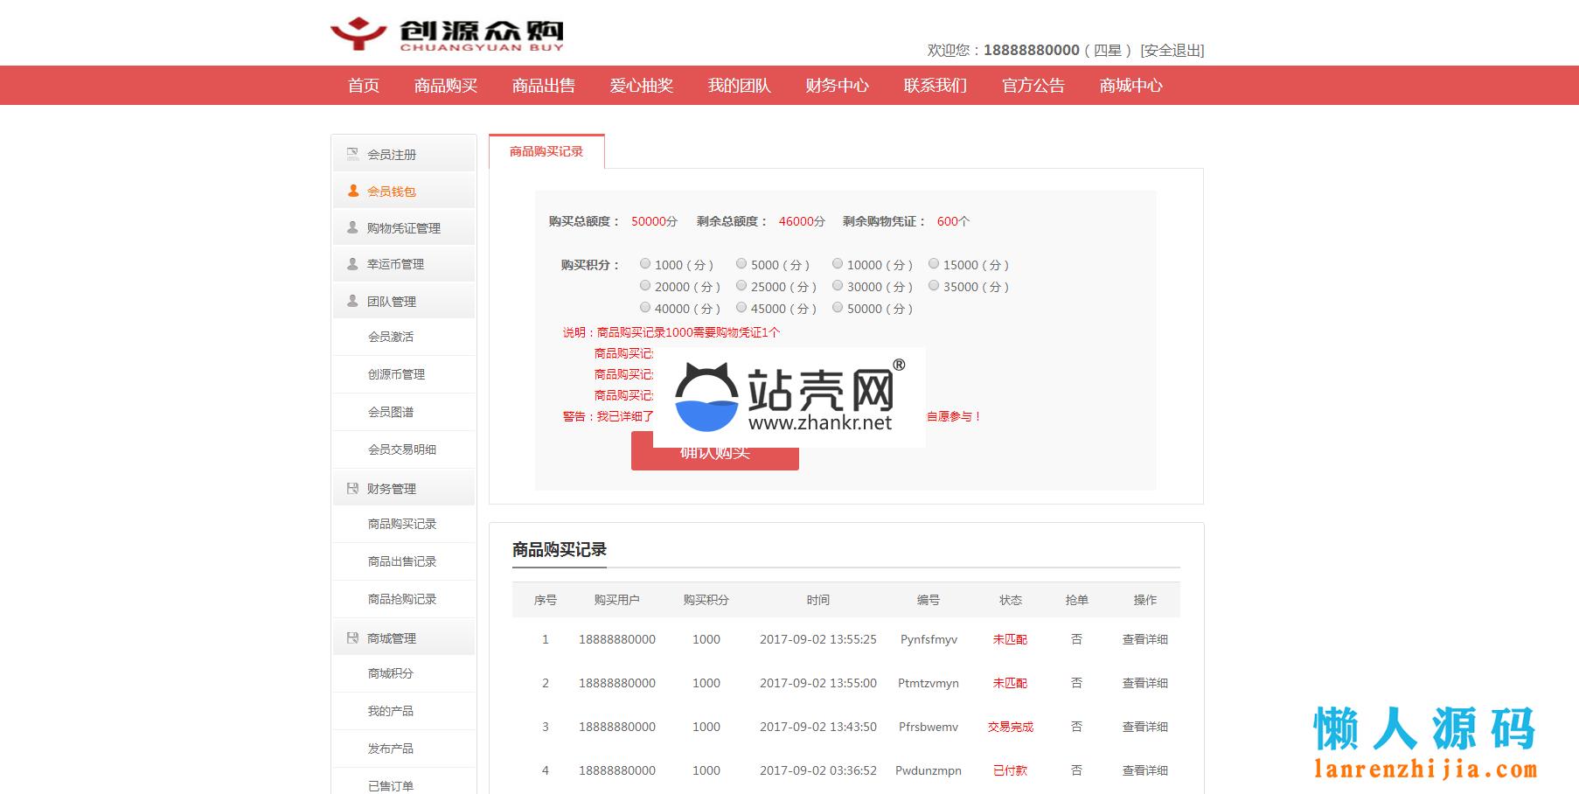
Task: Go to 财务中心 in the navigation bar
Action: click(x=838, y=86)
